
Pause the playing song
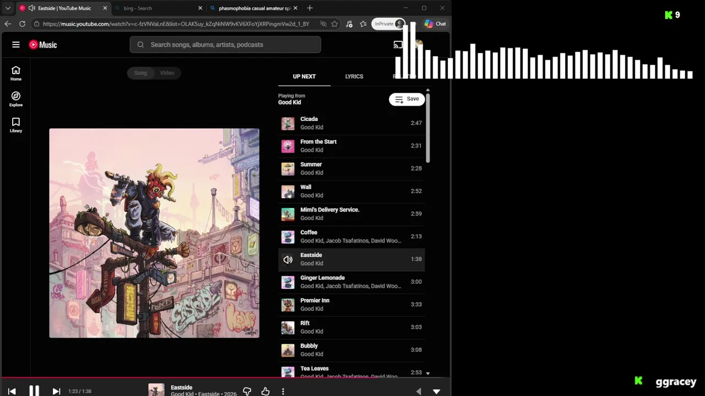pyautogui.click(x=34, y=391)
